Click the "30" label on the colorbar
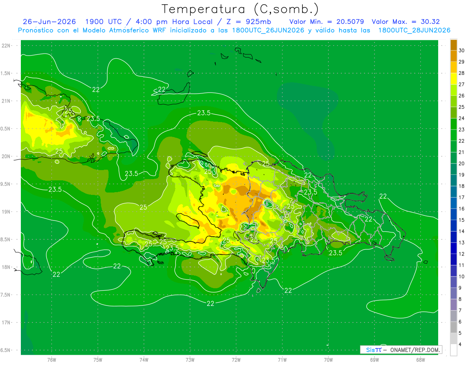The width and height of the screenshot is (472, 365). (462, 50)
